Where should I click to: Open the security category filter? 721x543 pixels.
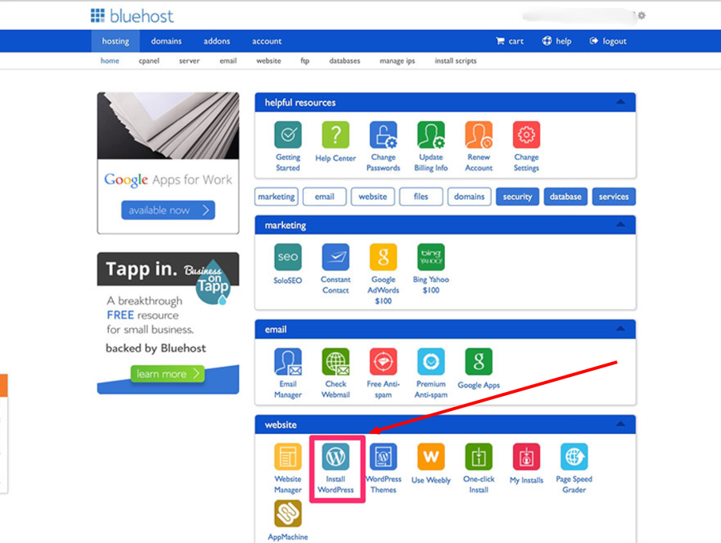click(x=517, y=196)
